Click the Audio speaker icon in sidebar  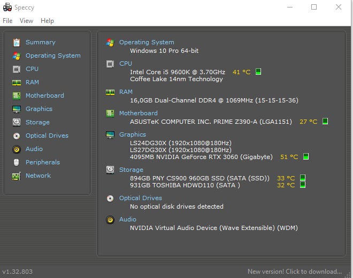(x=17, y=149)
